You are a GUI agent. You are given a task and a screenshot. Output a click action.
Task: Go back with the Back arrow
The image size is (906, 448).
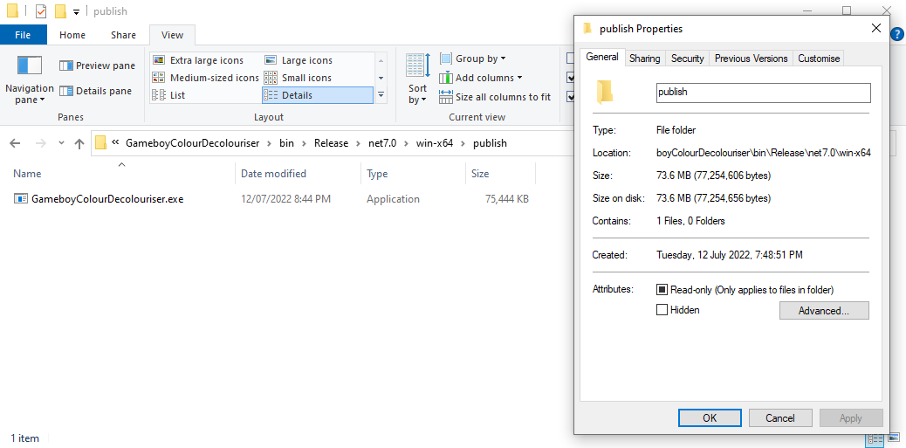(16, 143)
